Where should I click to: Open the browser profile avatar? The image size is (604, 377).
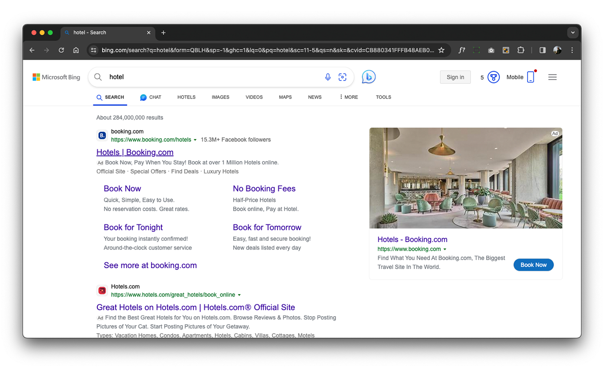[557, 50]
